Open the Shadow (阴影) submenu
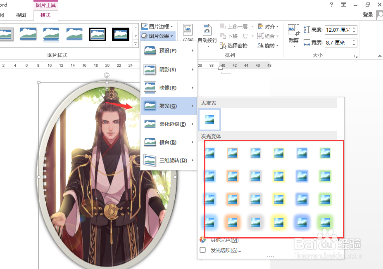The height and width of the screenshot is (269, 383). click(169, 69)
